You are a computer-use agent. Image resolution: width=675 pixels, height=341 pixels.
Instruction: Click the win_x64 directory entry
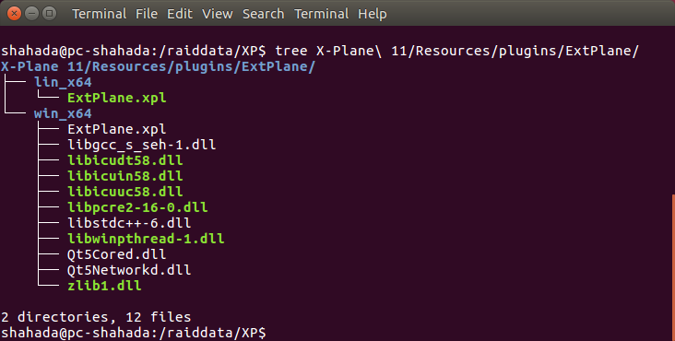point(63,113)
